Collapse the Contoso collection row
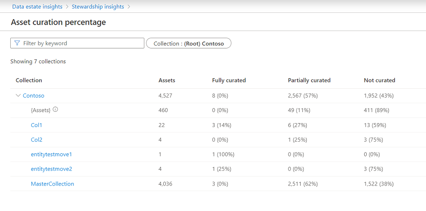The image size is (426, 211). pos(18,96)
